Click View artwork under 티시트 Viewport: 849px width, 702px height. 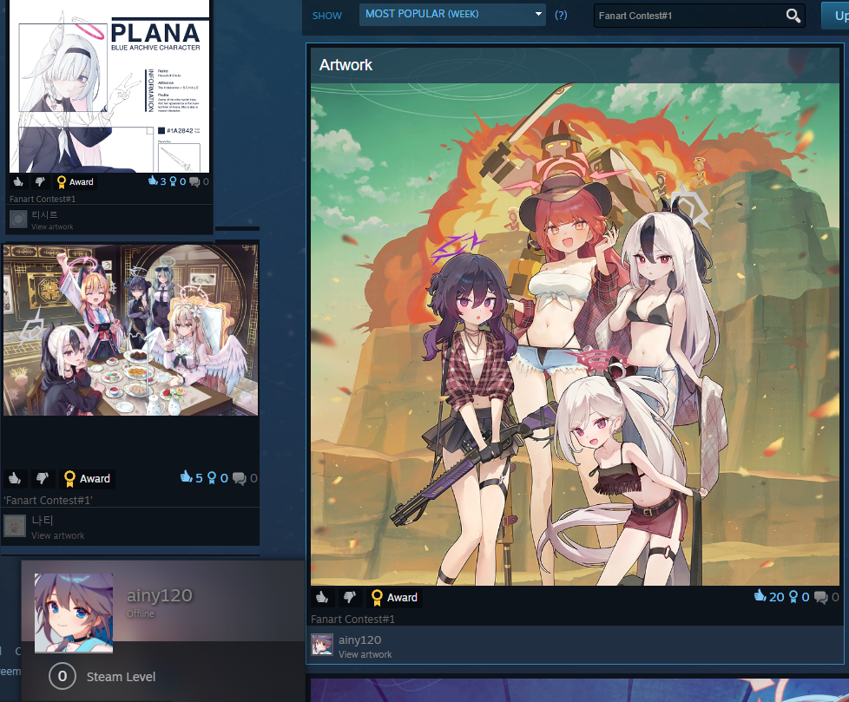[52, 226]
